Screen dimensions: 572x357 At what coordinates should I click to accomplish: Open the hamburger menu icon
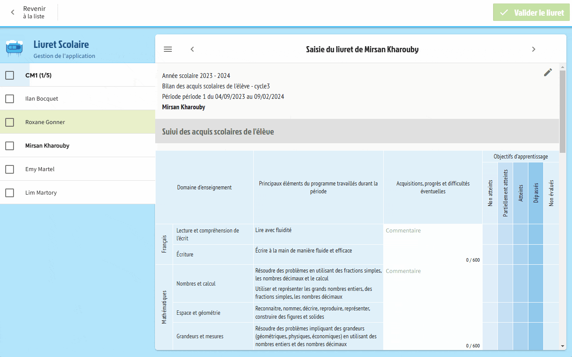tap(168, 49)
